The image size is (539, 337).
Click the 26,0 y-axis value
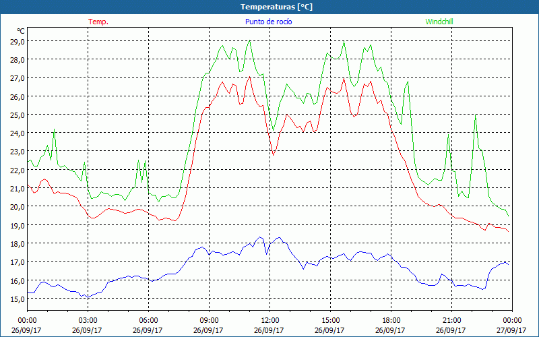17,96
